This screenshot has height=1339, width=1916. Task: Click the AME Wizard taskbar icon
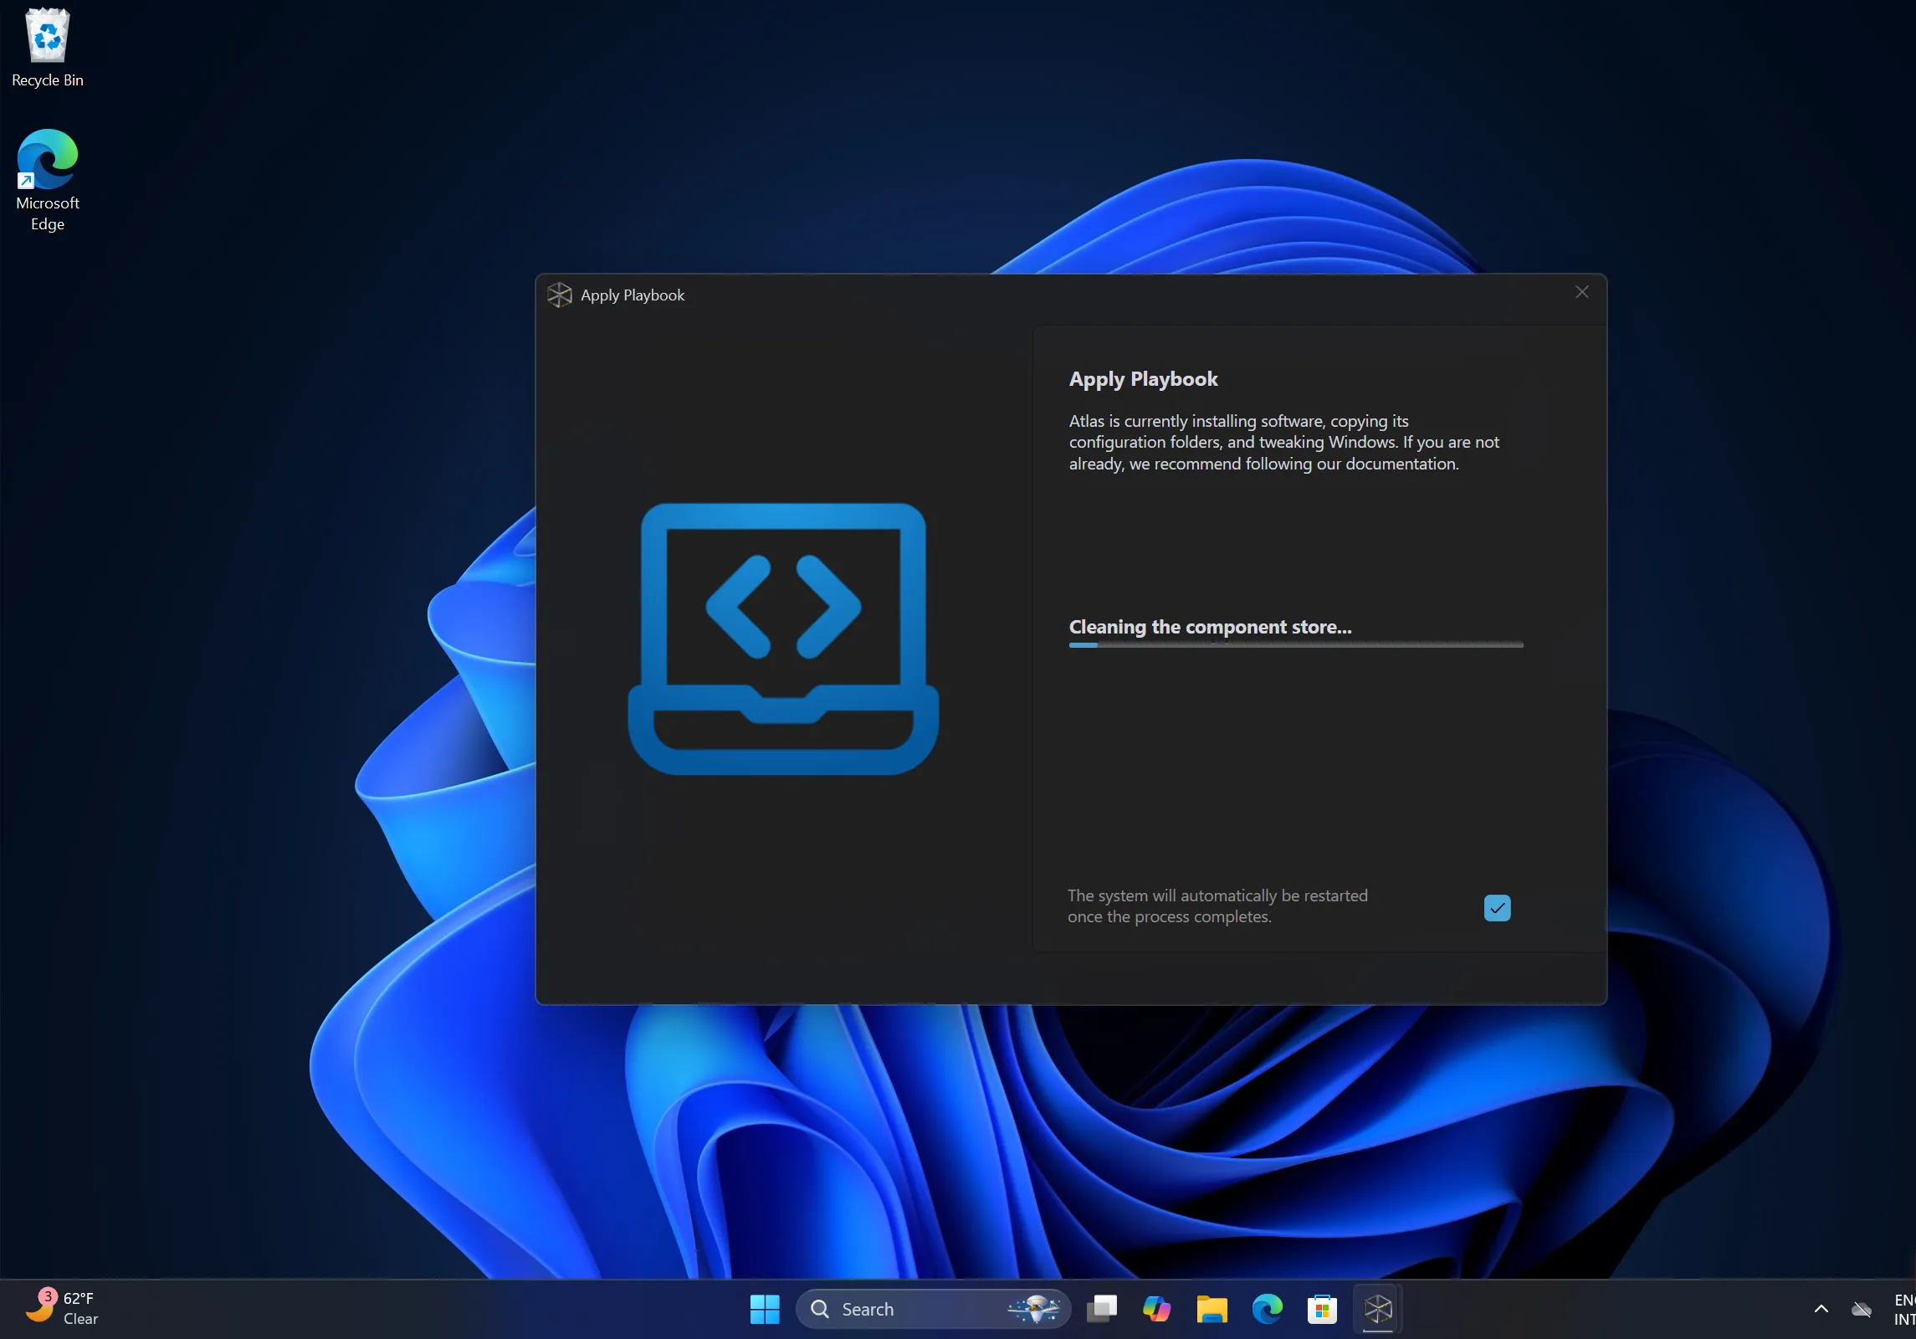[x=1377, y=1309]
